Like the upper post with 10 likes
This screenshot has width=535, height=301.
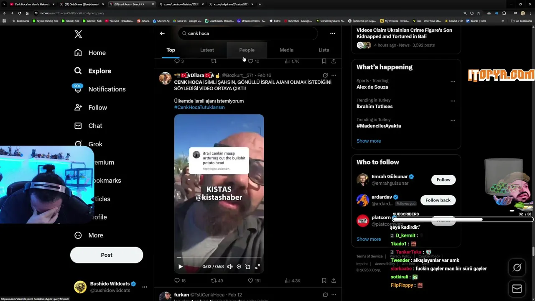[x=253, y=61]
